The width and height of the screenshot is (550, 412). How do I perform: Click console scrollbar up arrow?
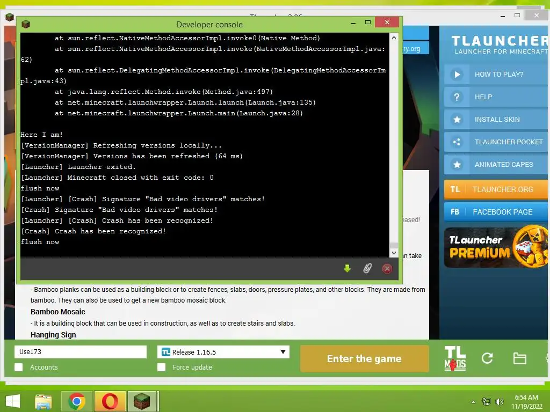click(x=394, y=38)
